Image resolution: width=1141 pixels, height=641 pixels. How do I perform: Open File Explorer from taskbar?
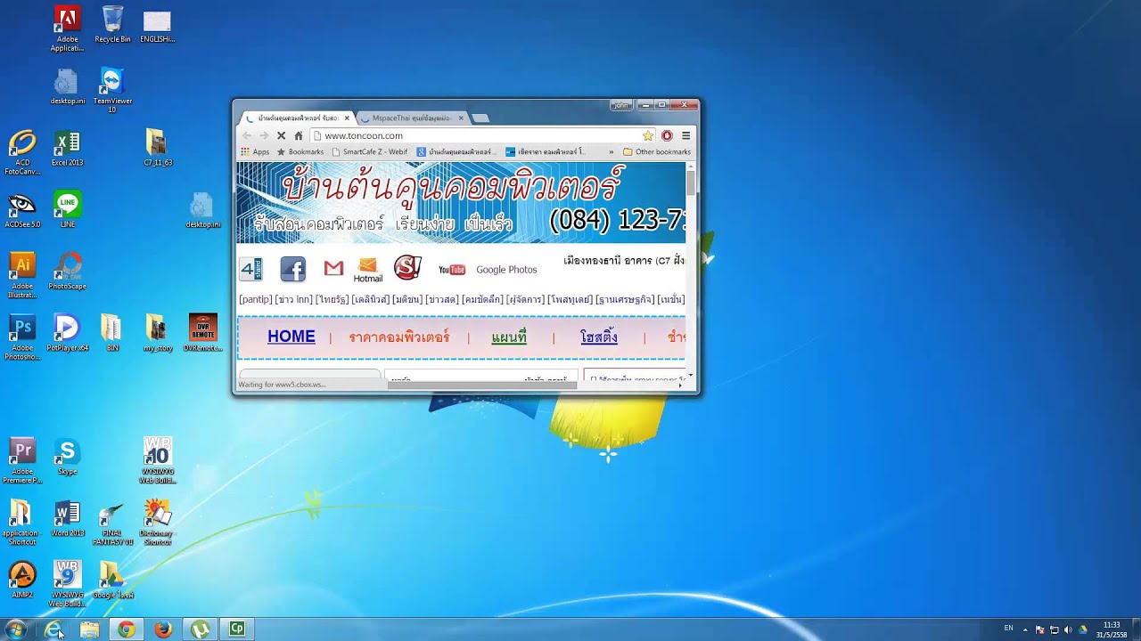89,629
